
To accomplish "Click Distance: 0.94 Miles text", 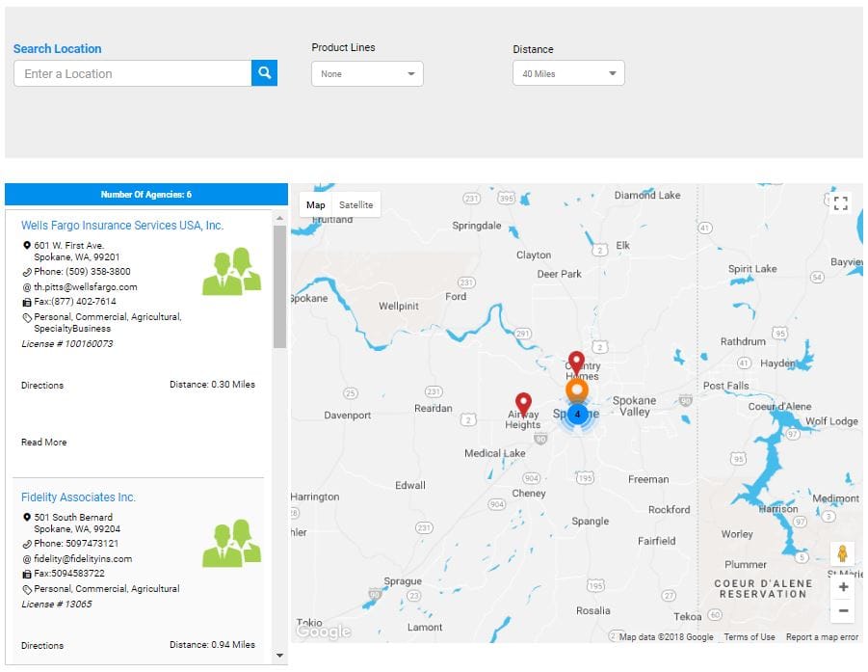I will 212,645.
